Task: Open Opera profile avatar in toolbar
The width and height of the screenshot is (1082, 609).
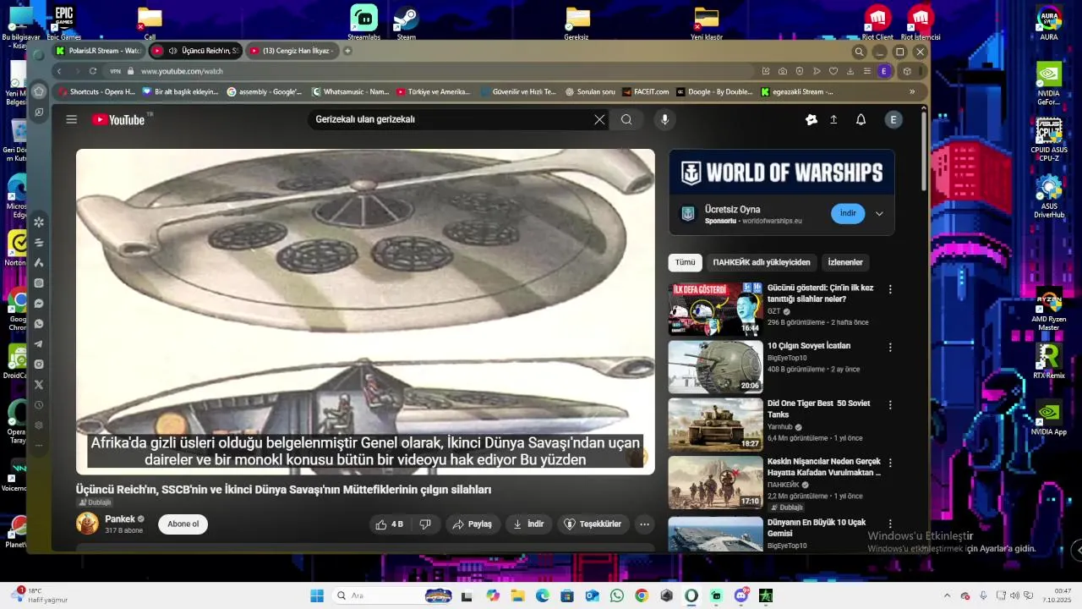Action: (x=884, y=72)
